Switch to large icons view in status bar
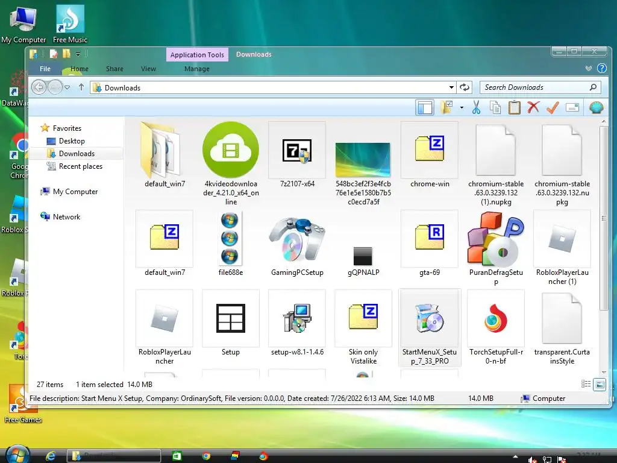 pos(600,384)
